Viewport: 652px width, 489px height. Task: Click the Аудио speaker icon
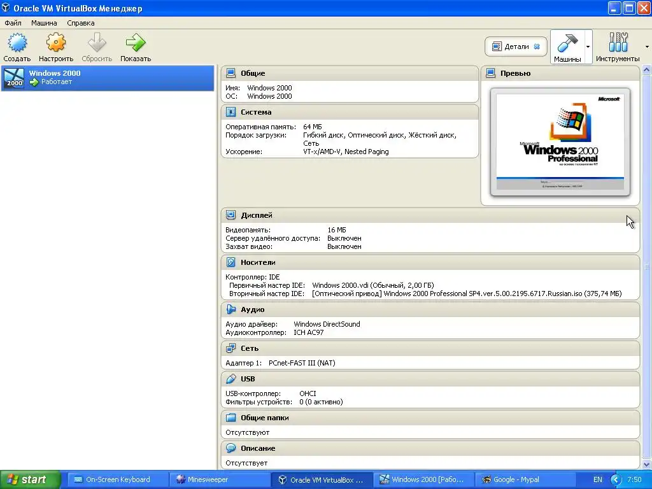[x=230, y=309]
